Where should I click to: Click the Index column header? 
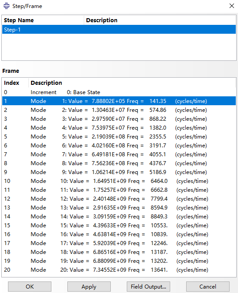click(16, 83)
